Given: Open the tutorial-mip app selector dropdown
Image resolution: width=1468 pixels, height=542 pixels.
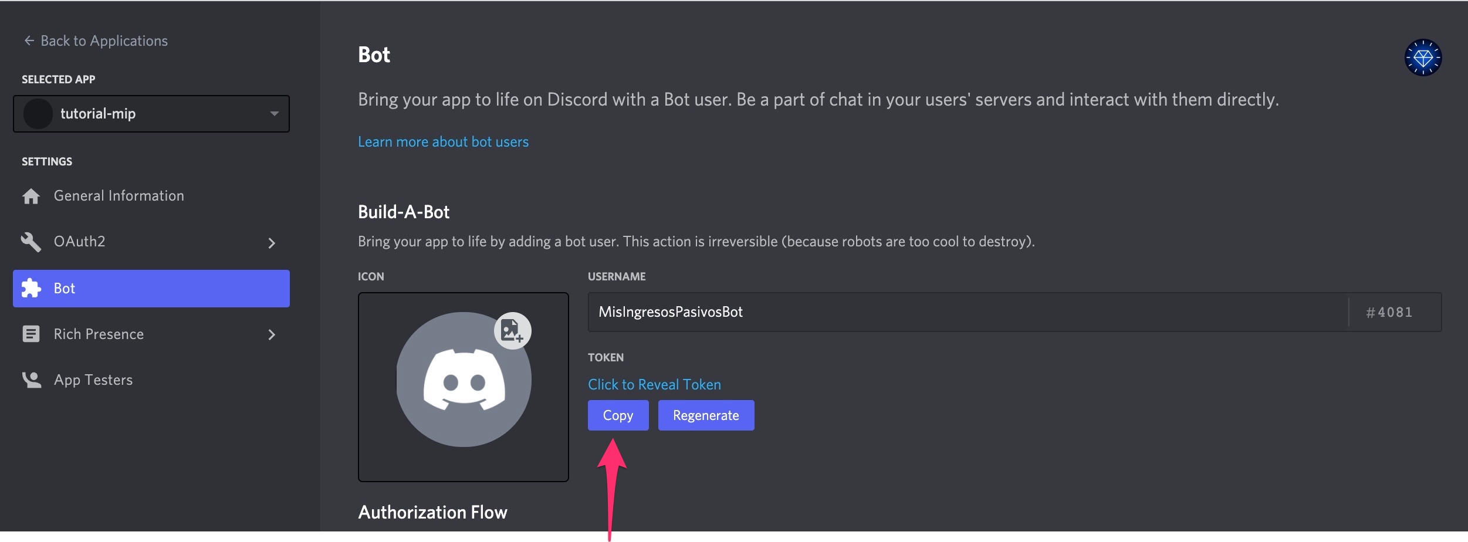Looking at the screenshot, I should click(x=151, y=113).
